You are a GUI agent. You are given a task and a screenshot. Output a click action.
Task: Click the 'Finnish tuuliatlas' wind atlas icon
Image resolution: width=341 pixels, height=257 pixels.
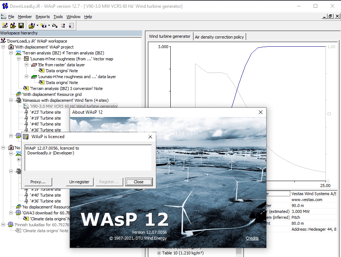(x=11, y=225)
